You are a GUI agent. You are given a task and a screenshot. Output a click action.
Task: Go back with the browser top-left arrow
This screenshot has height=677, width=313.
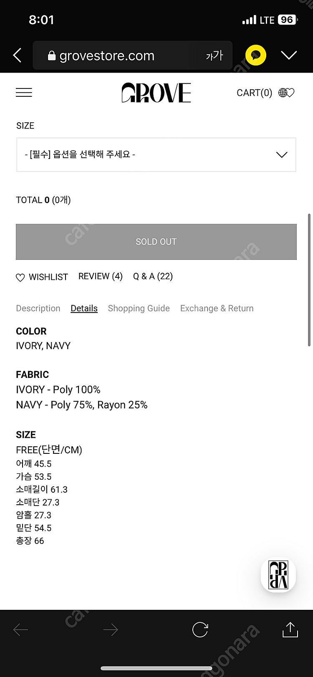click(17, 55)
